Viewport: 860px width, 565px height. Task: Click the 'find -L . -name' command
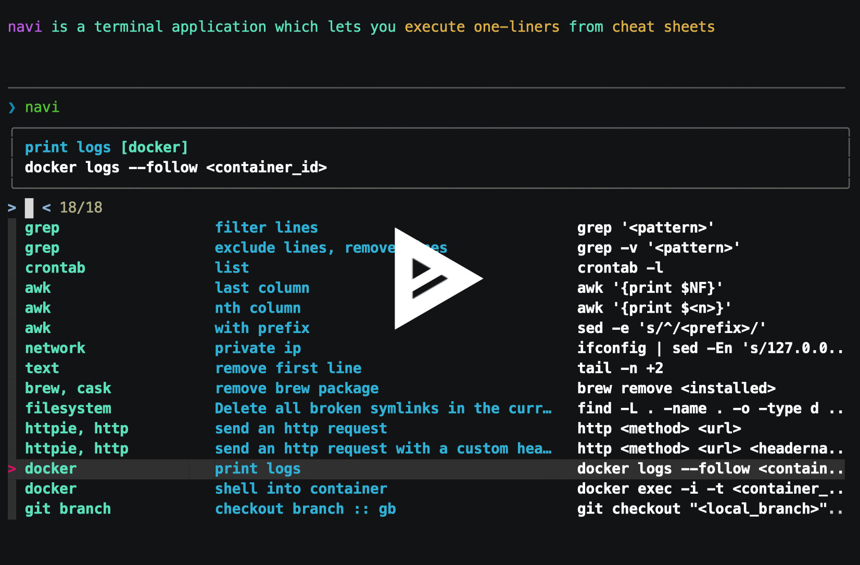tap(710, 408)
